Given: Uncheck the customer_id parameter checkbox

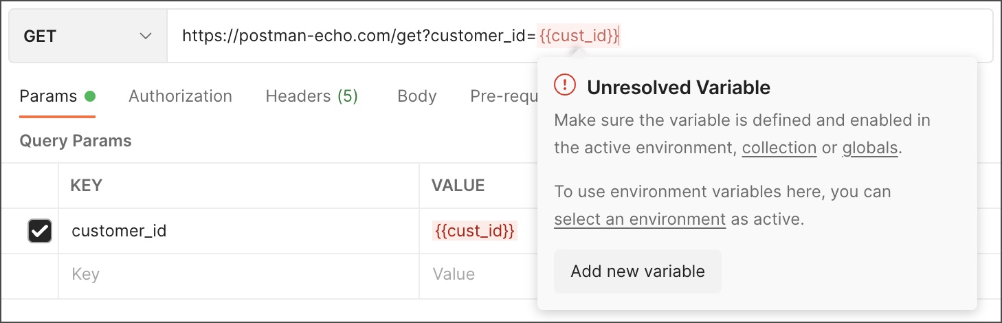Looking at the screenshot, I should [x=40, y=231].
